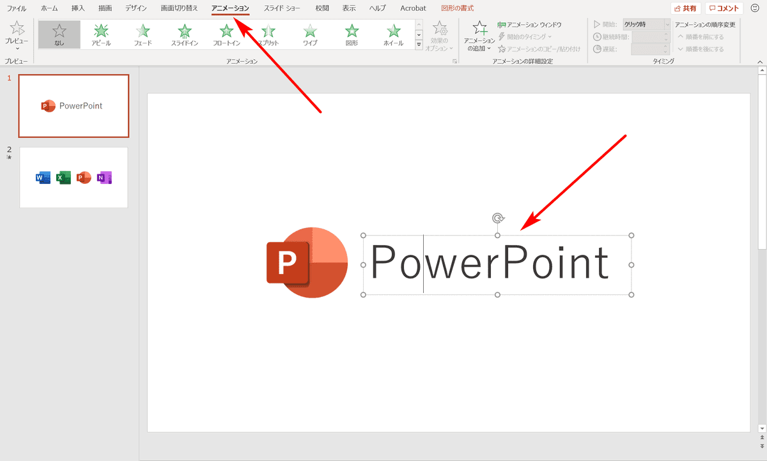Select slide 2 thumbnail with Office icons
This screenshot has height=461, width=767.
pos(74,178)
